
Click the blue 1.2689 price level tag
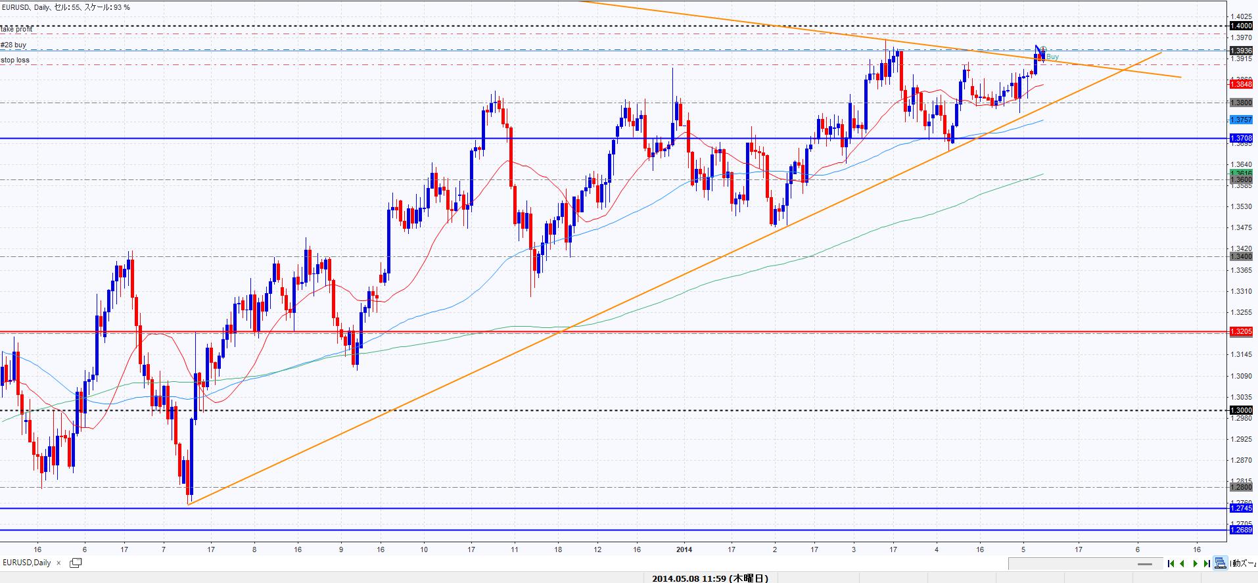point(1241,530)
